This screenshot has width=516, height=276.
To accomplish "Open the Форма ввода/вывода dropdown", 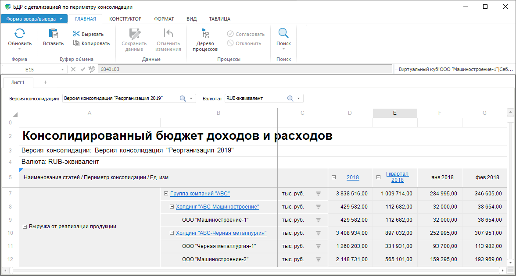I will (x=34, y=19).
